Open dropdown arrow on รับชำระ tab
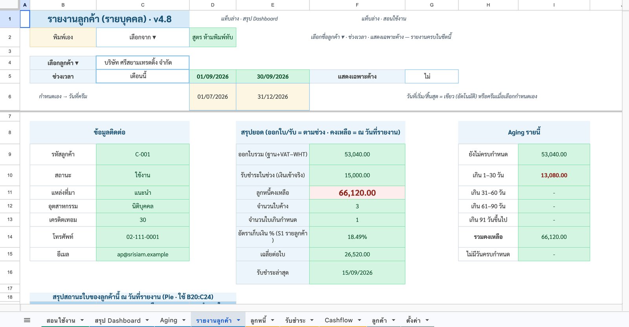This screenshot has height=327, width=629. pyautogui.click(x=312, y=320)
